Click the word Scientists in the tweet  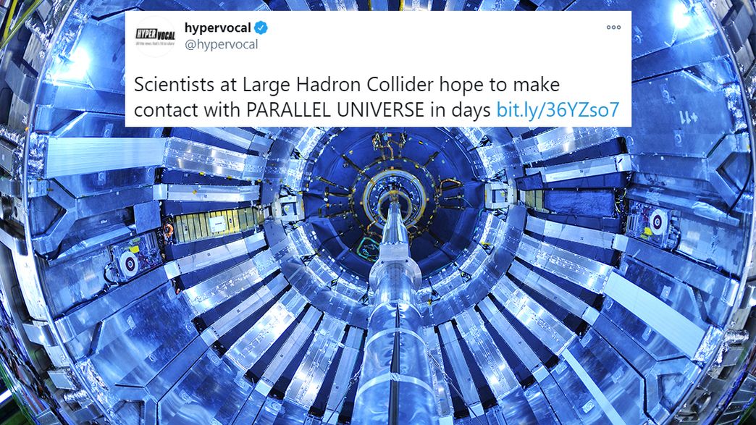pyautogui.click(x=174, y=85)
